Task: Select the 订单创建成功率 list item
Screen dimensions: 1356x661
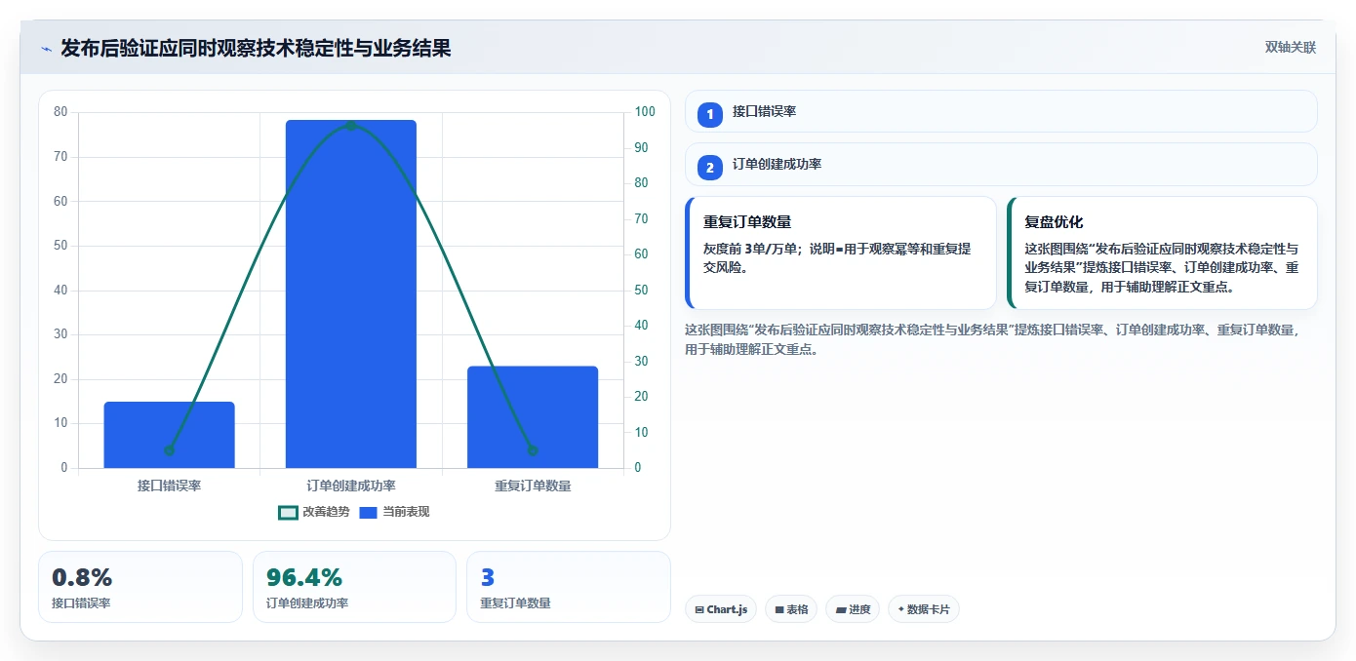Action: 1001,165
